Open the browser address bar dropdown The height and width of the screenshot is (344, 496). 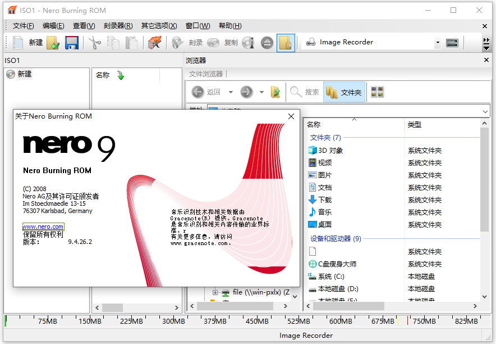485,111
